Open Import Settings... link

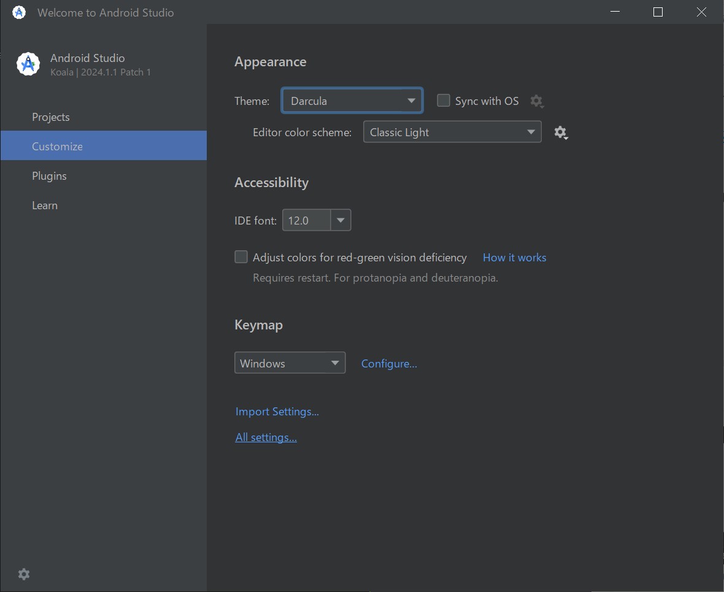[277, 412]
